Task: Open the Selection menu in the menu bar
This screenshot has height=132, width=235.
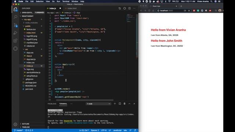Action: (40, 1)
